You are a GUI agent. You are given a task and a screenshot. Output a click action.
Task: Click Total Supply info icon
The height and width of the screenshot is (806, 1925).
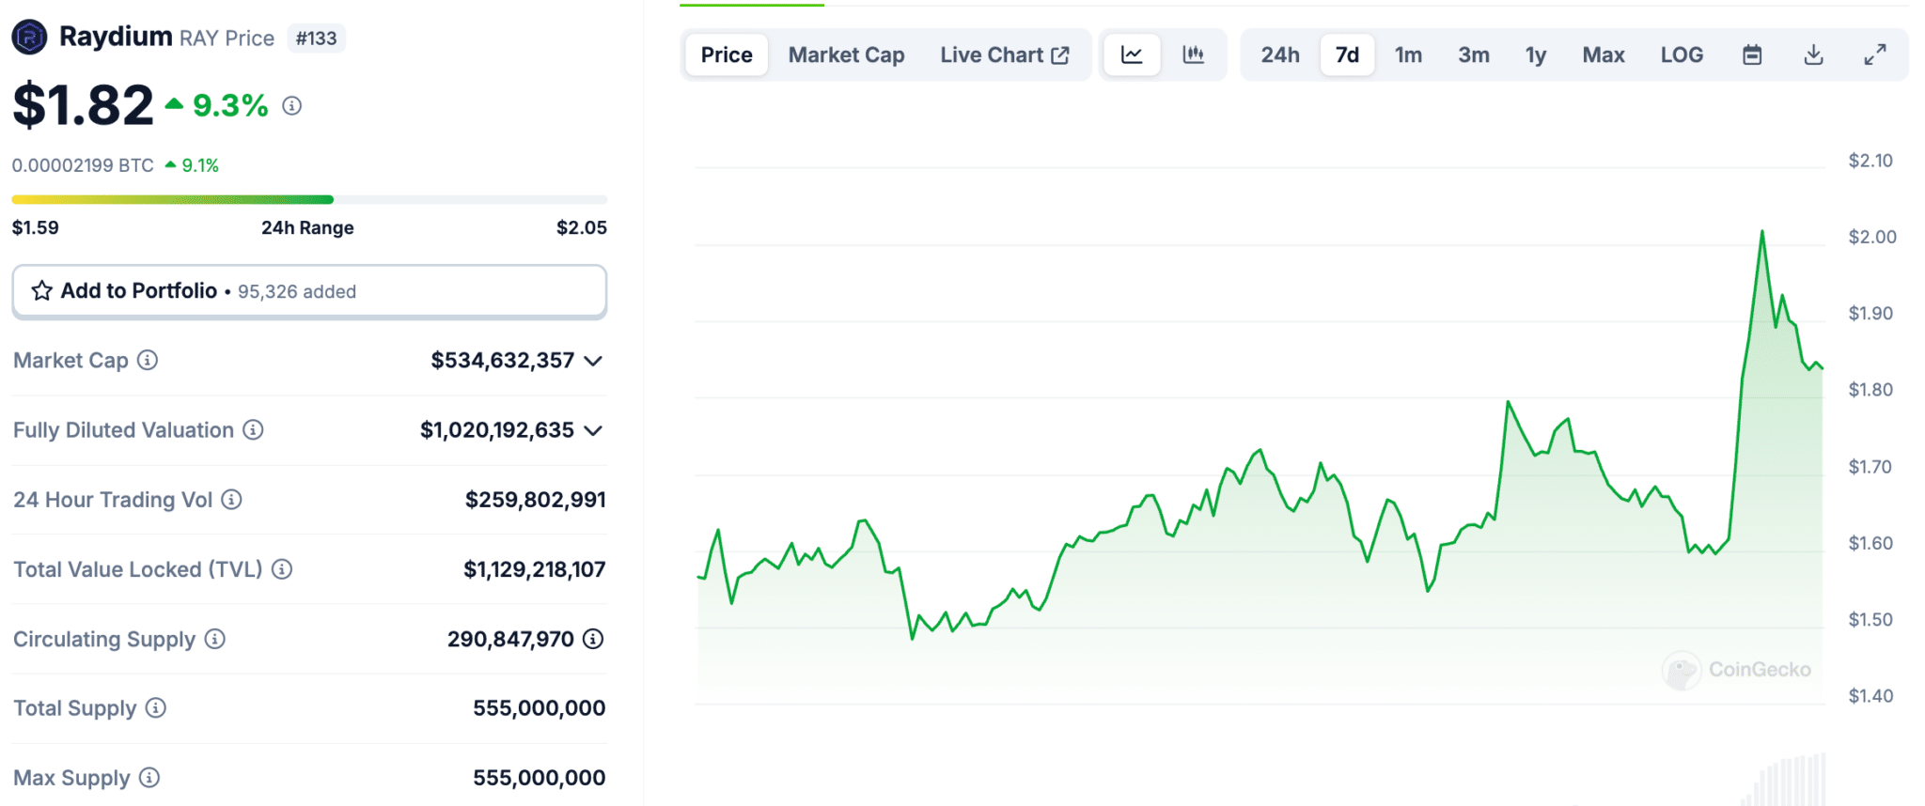(156, 708)
